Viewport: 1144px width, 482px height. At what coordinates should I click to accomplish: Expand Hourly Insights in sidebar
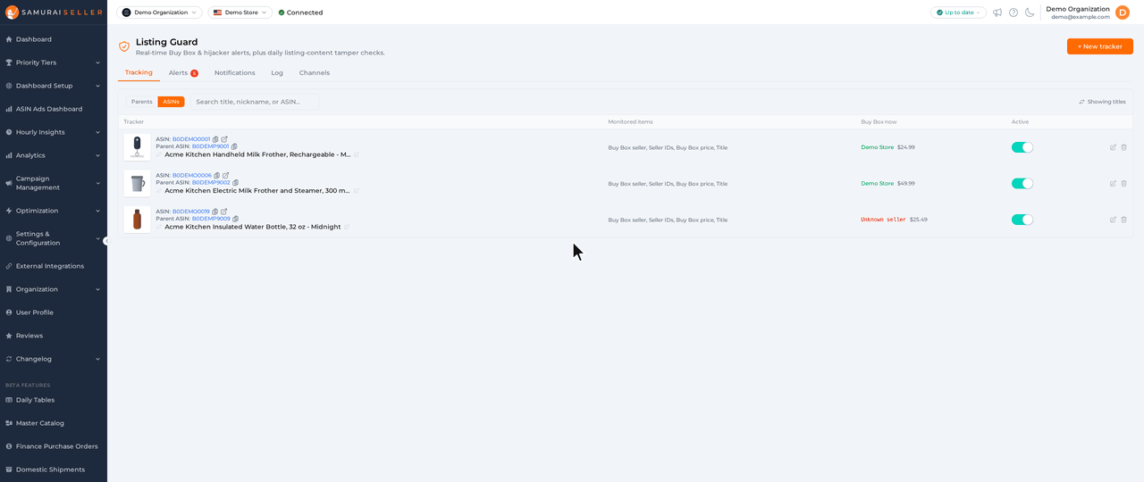[x=54, y=132]
